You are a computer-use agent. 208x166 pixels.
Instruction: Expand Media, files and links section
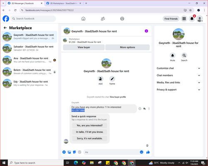click(178, 83)
